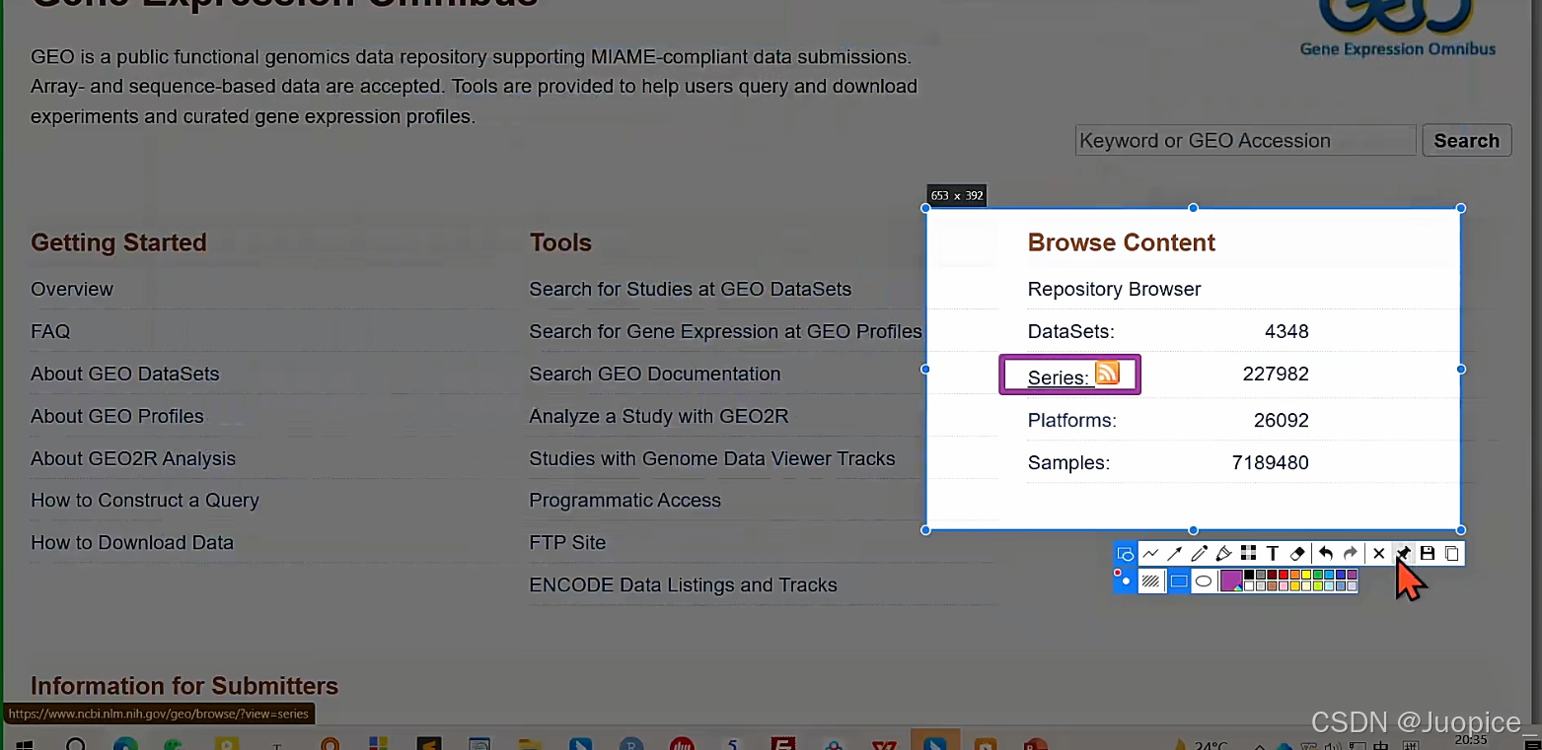Open the About GEO DataSets link
Viewport: 1542px width, 750px height.
click(x=125, y=374)
